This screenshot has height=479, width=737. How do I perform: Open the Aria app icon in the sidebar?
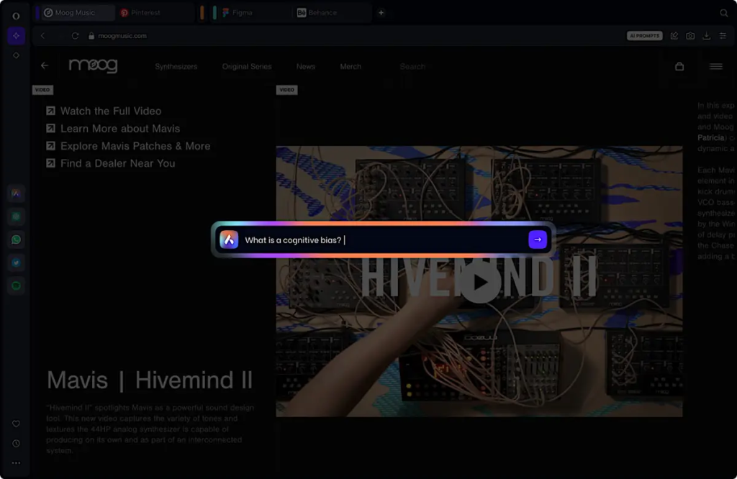pyautogui.click(x=16, y=193)
